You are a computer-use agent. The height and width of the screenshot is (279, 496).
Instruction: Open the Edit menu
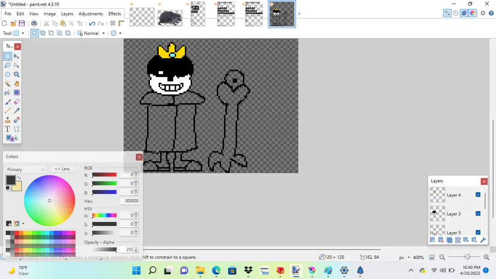click(20, 14)
